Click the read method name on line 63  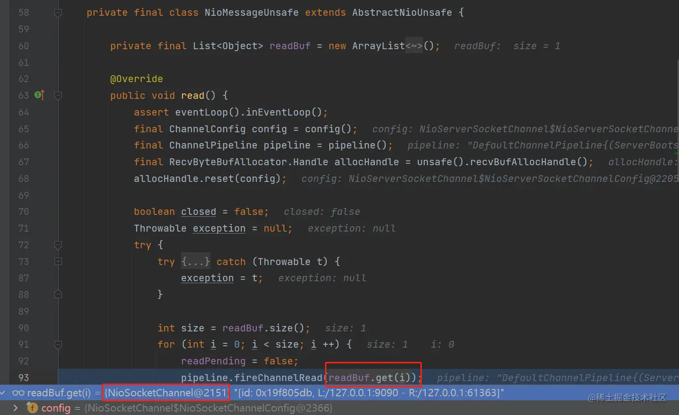(x=193, y=95)
